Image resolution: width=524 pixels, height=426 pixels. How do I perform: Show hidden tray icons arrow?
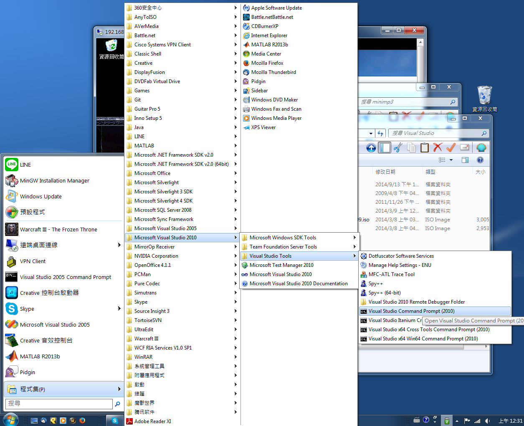tap(457, 421)
